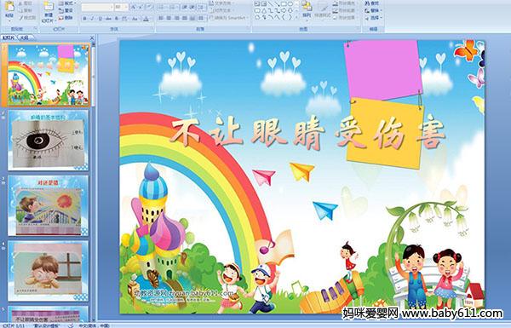Screen dimensions: 511x328
Task: Open the slide Layout 版式 dropdown
Action: coord(67,3)
